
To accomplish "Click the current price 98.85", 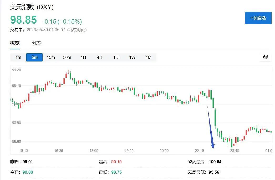I will 23,20.
